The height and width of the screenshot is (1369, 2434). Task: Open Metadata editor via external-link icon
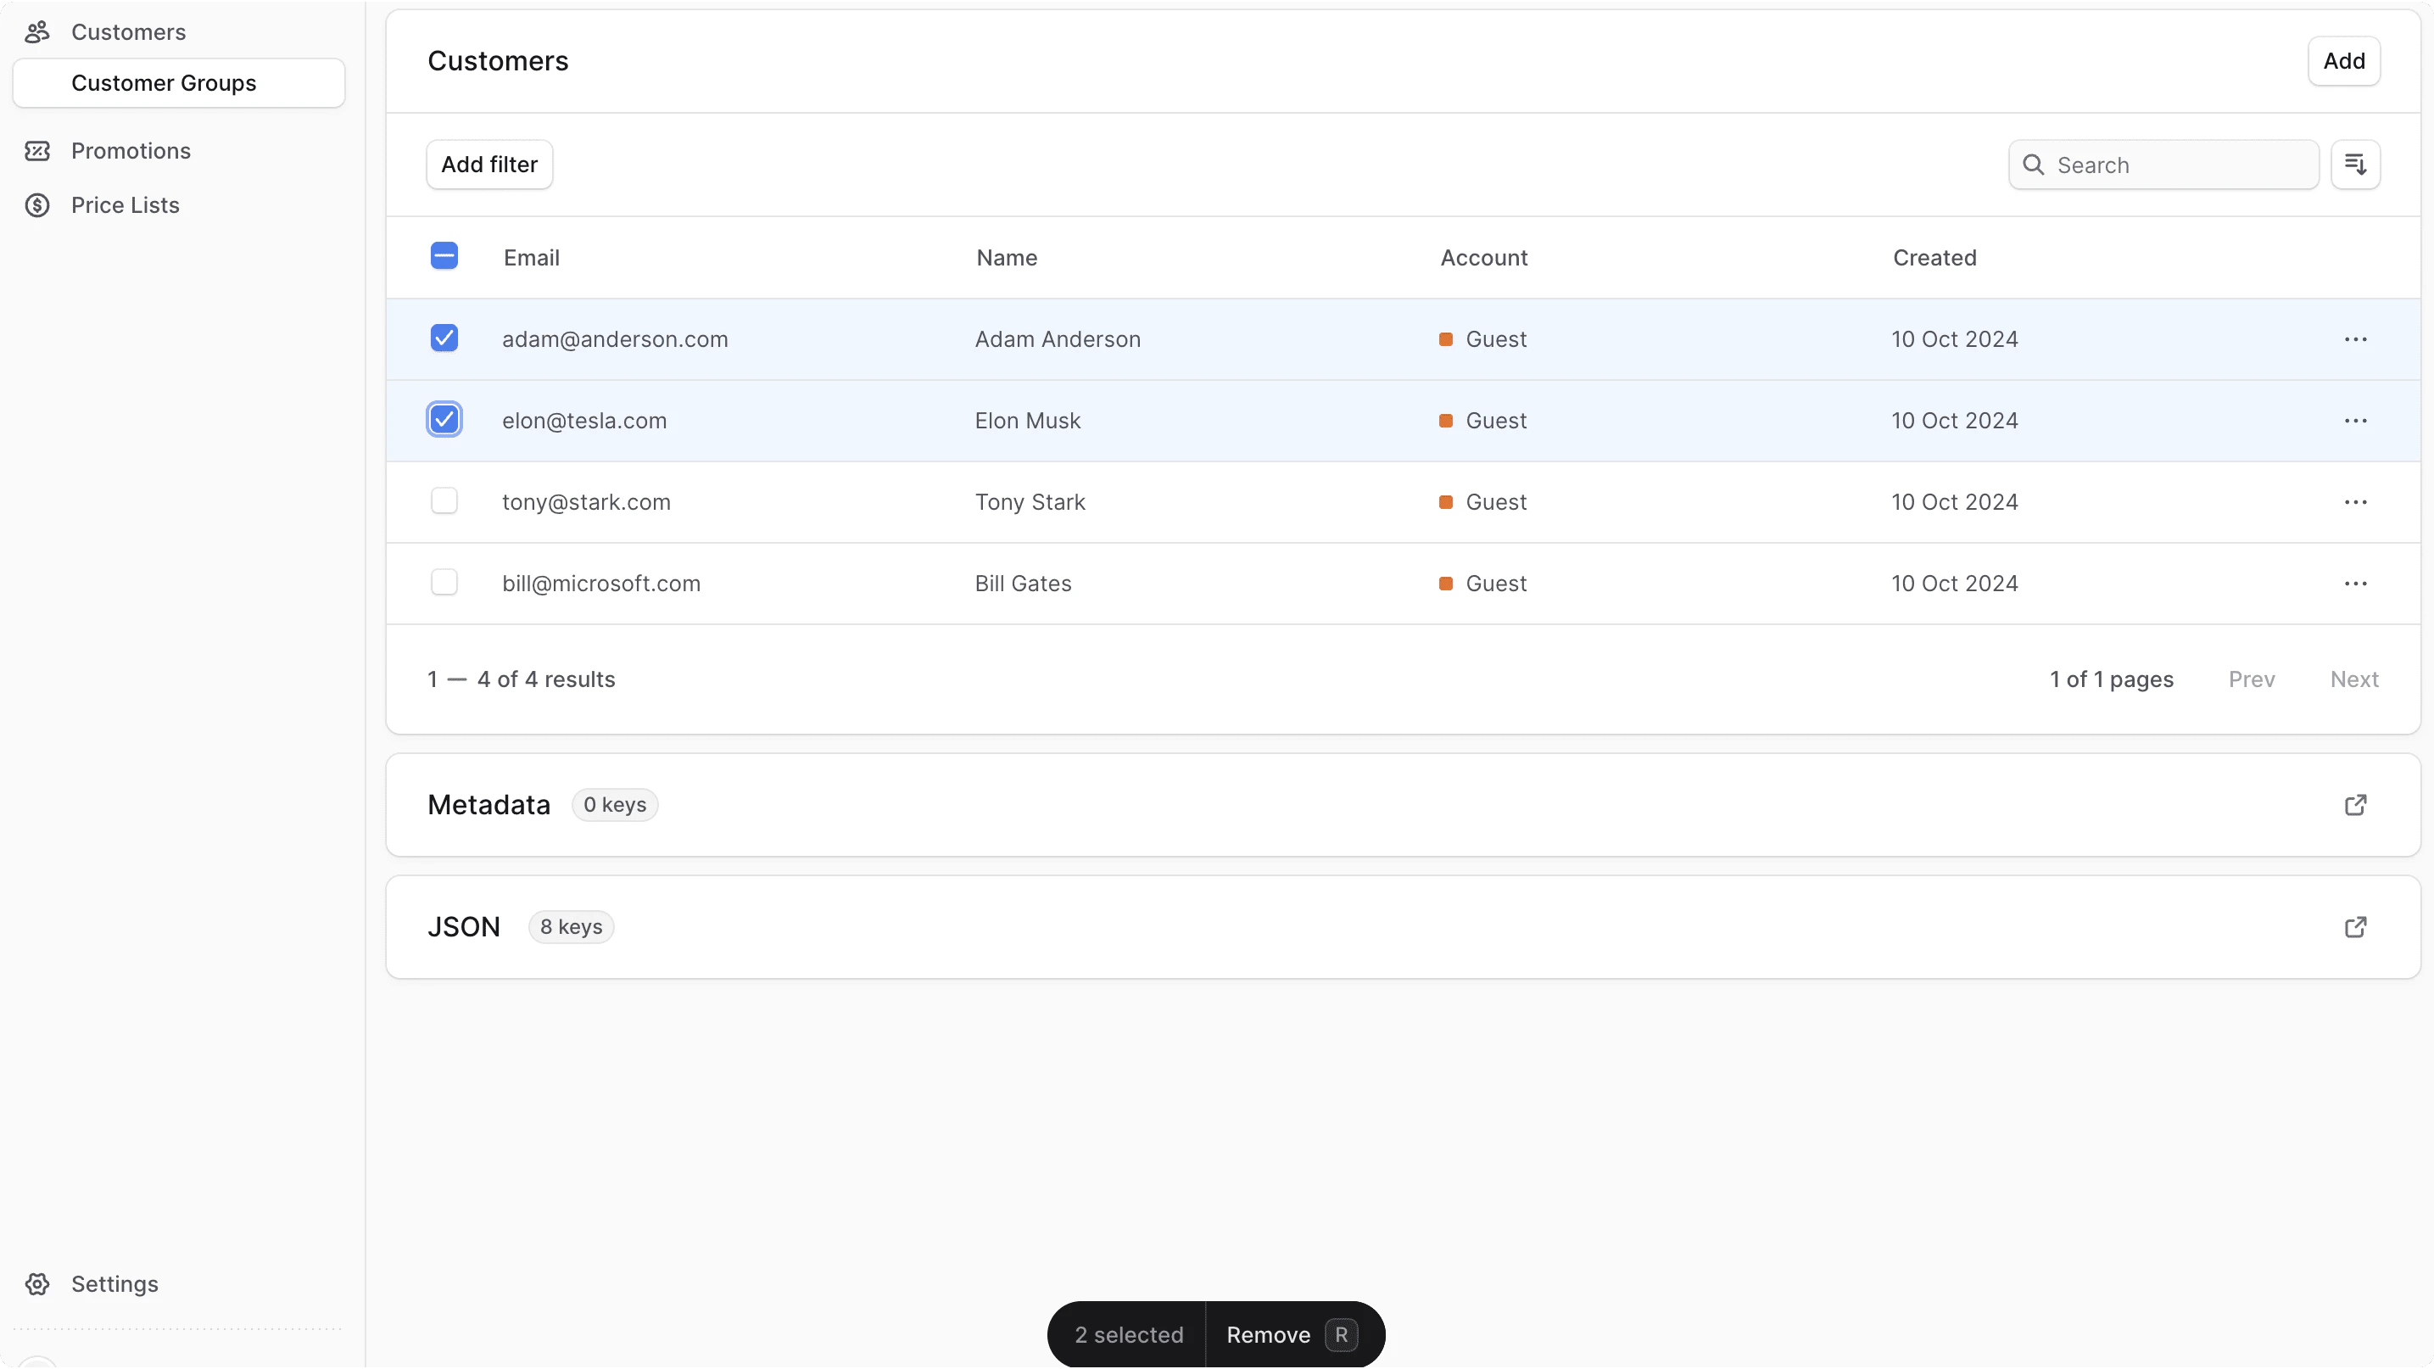coord(2354,805)
